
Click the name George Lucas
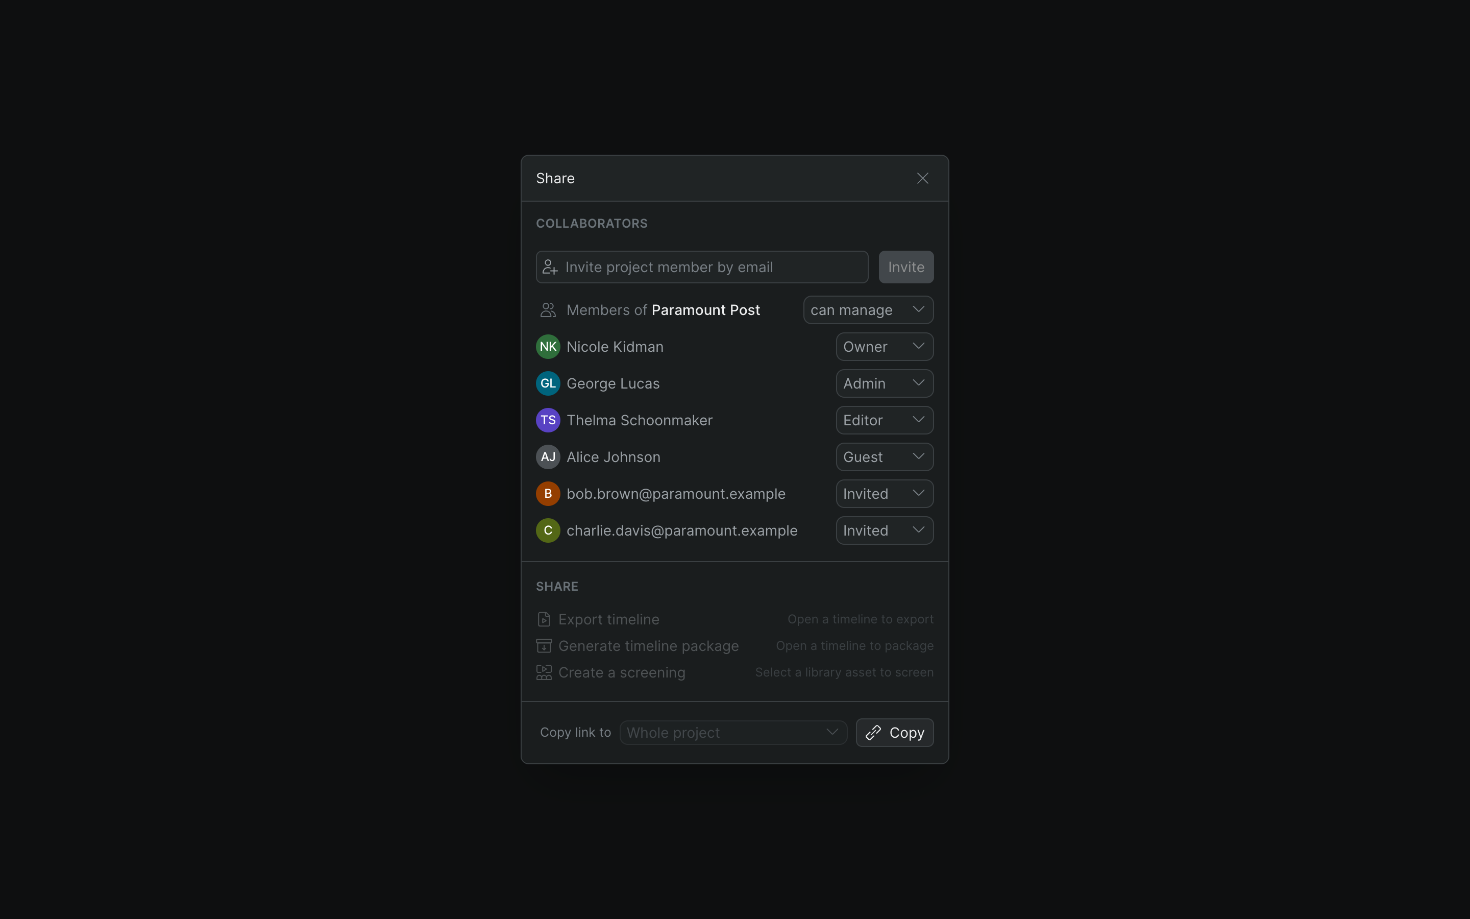pyautogui.click(x=613, y=383)
